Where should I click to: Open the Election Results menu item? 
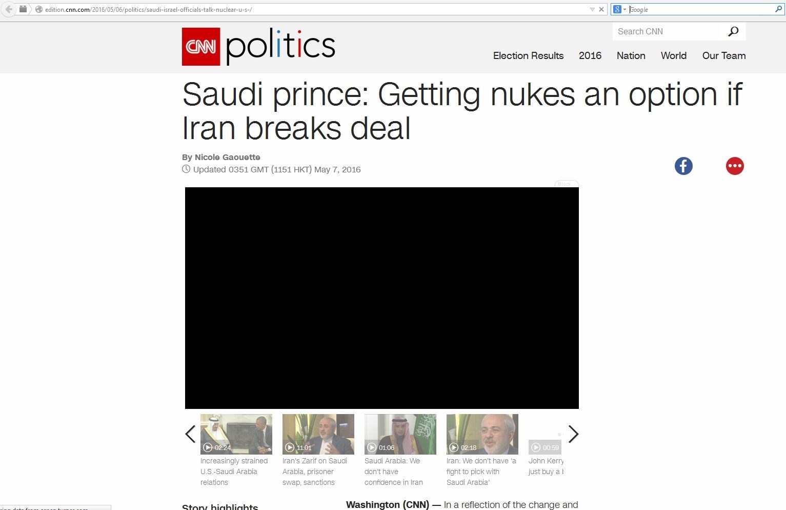[x=528, y=55]
